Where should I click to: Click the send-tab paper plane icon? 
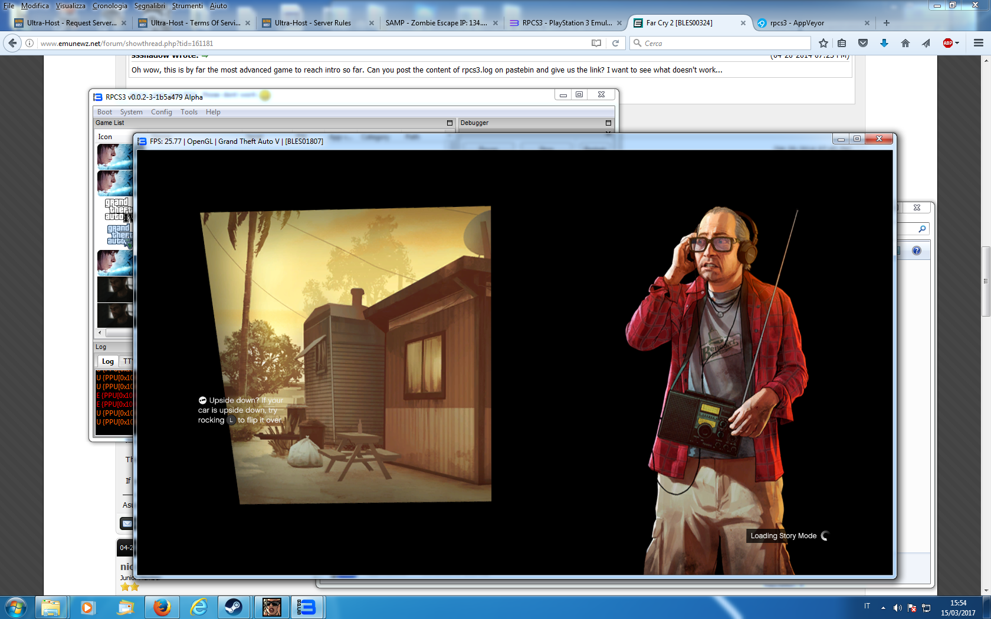point(926,43)
